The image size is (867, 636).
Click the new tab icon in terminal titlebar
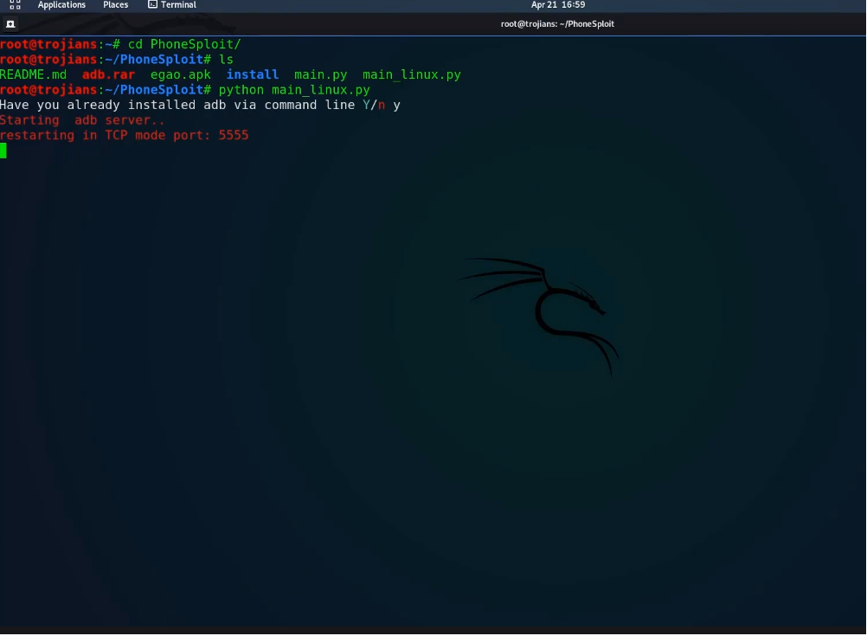click(x=10, y=24)
